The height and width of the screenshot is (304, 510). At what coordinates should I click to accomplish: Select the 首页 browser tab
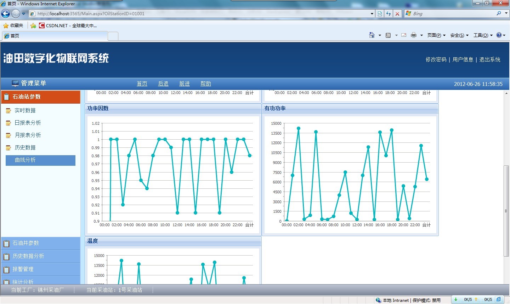55,36
